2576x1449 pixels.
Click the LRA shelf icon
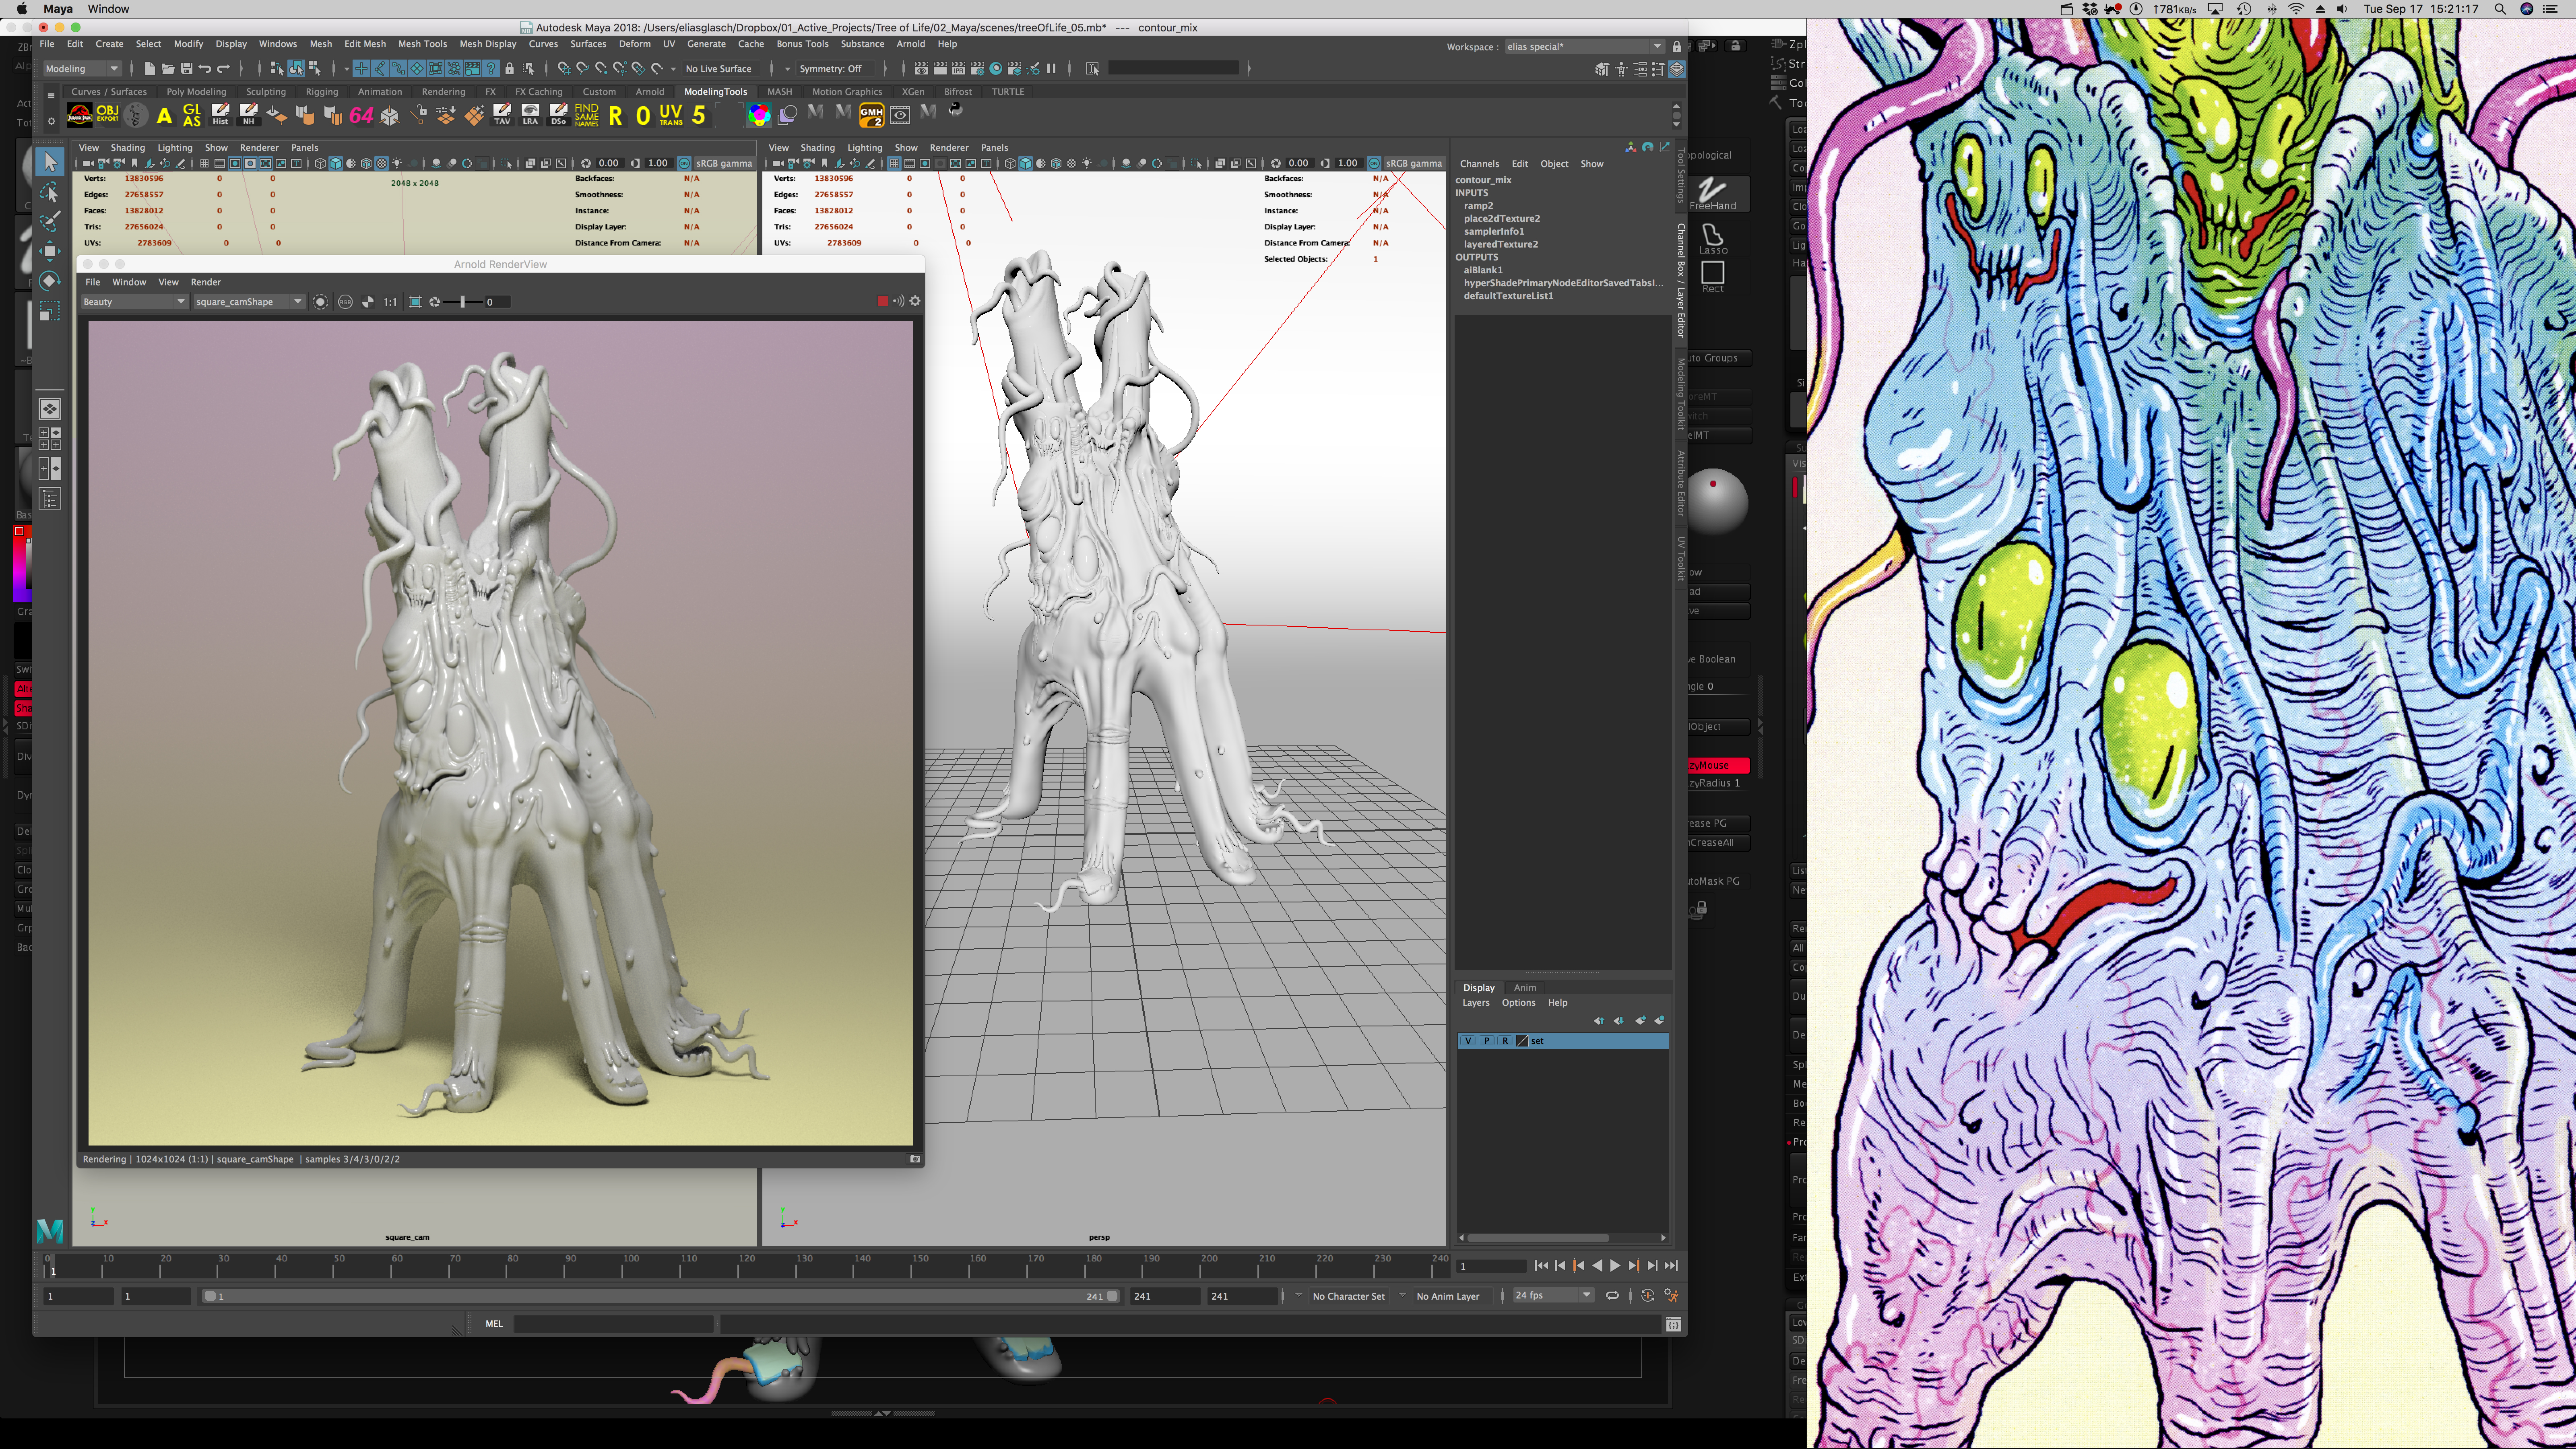pos(530,115)
